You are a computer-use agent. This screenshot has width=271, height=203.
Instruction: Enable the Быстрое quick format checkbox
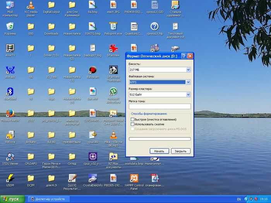tap(133, 119)
